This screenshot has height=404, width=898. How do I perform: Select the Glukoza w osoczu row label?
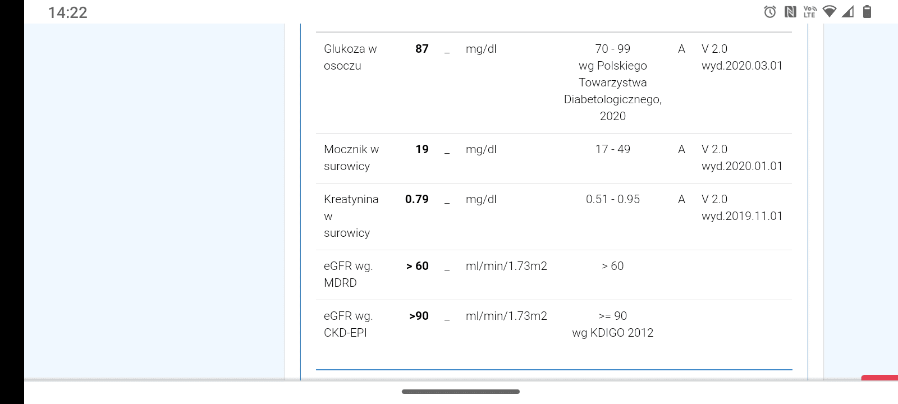click(x=350, y=57)
